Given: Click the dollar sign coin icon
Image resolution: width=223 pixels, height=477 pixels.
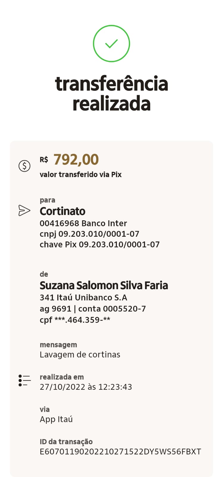Looking at the screenshot, I should point(24,166).
